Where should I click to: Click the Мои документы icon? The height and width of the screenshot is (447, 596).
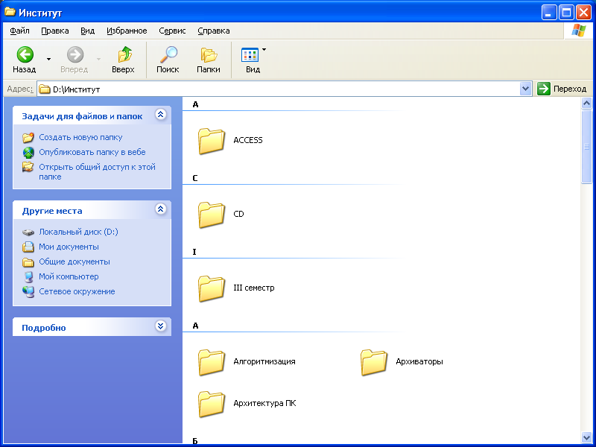[x=28, y=247]
